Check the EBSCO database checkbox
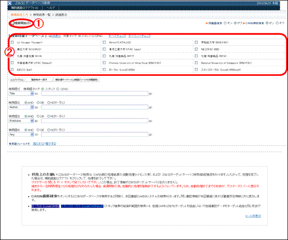This screenshot has height=240, width=288. pyautogui.click(x=13, y=70)
